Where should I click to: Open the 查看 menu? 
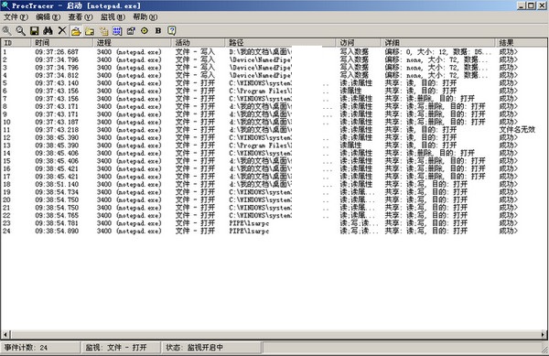tap(81, 16)
